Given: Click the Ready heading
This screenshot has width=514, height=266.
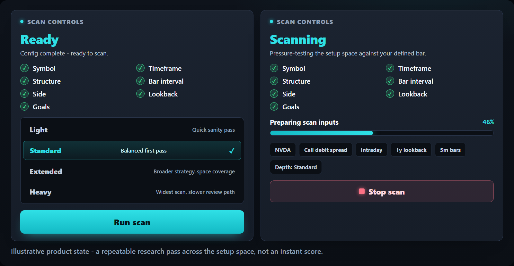Looking at the screenshot, I should (x=39, y=40).
